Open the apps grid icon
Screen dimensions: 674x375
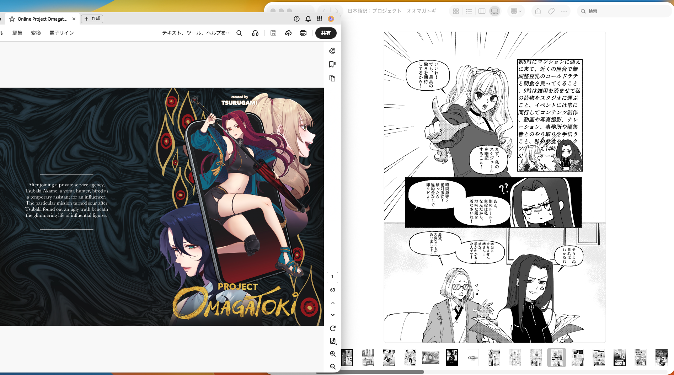[320, 19]
